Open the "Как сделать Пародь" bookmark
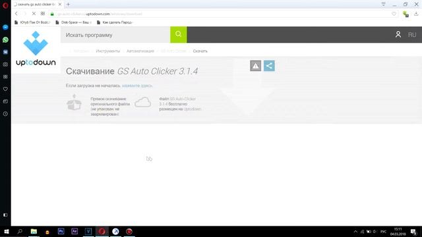Screen dimensions: 422x237 [x=114, y=22]
